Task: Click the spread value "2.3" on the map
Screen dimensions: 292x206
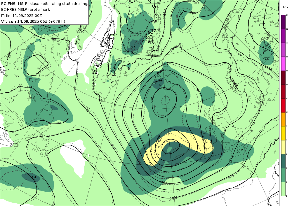Action: (x=244, y=150)
